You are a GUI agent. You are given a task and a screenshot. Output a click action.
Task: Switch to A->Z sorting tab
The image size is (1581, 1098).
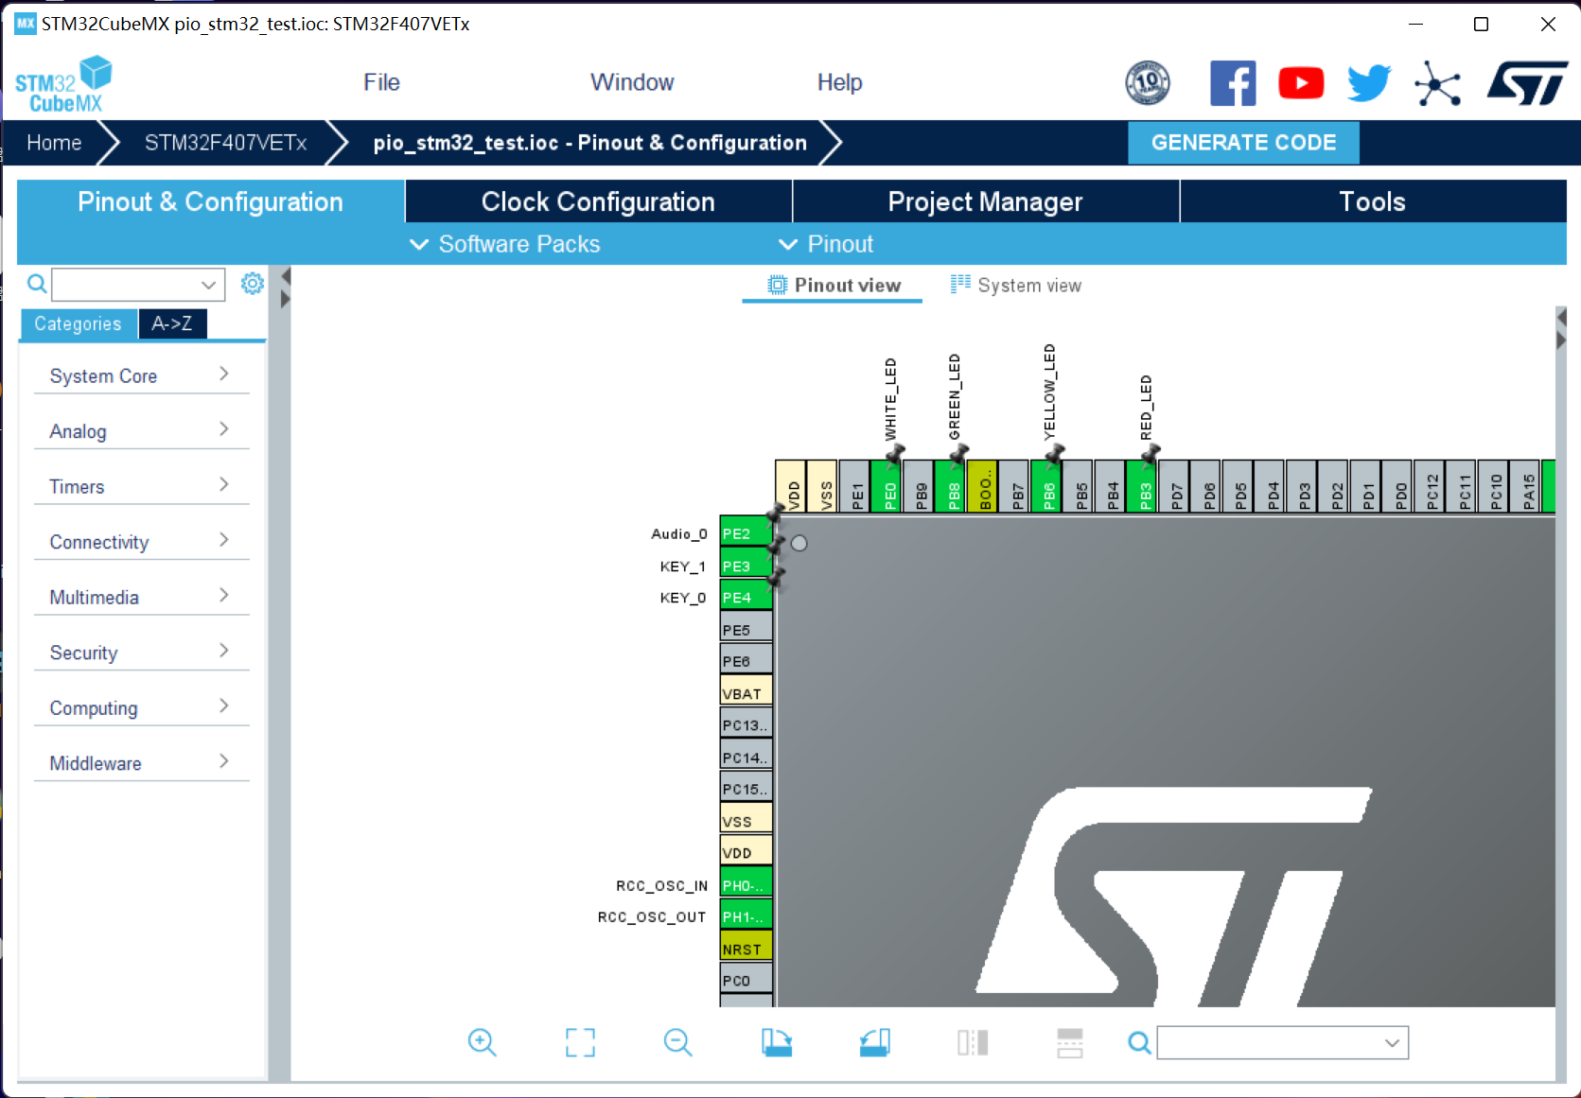pos(172,323)
